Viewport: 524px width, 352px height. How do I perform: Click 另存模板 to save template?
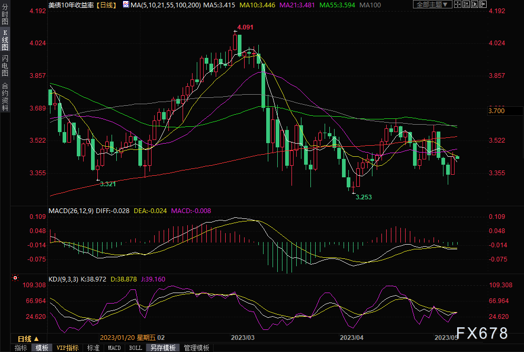point(163,348)
